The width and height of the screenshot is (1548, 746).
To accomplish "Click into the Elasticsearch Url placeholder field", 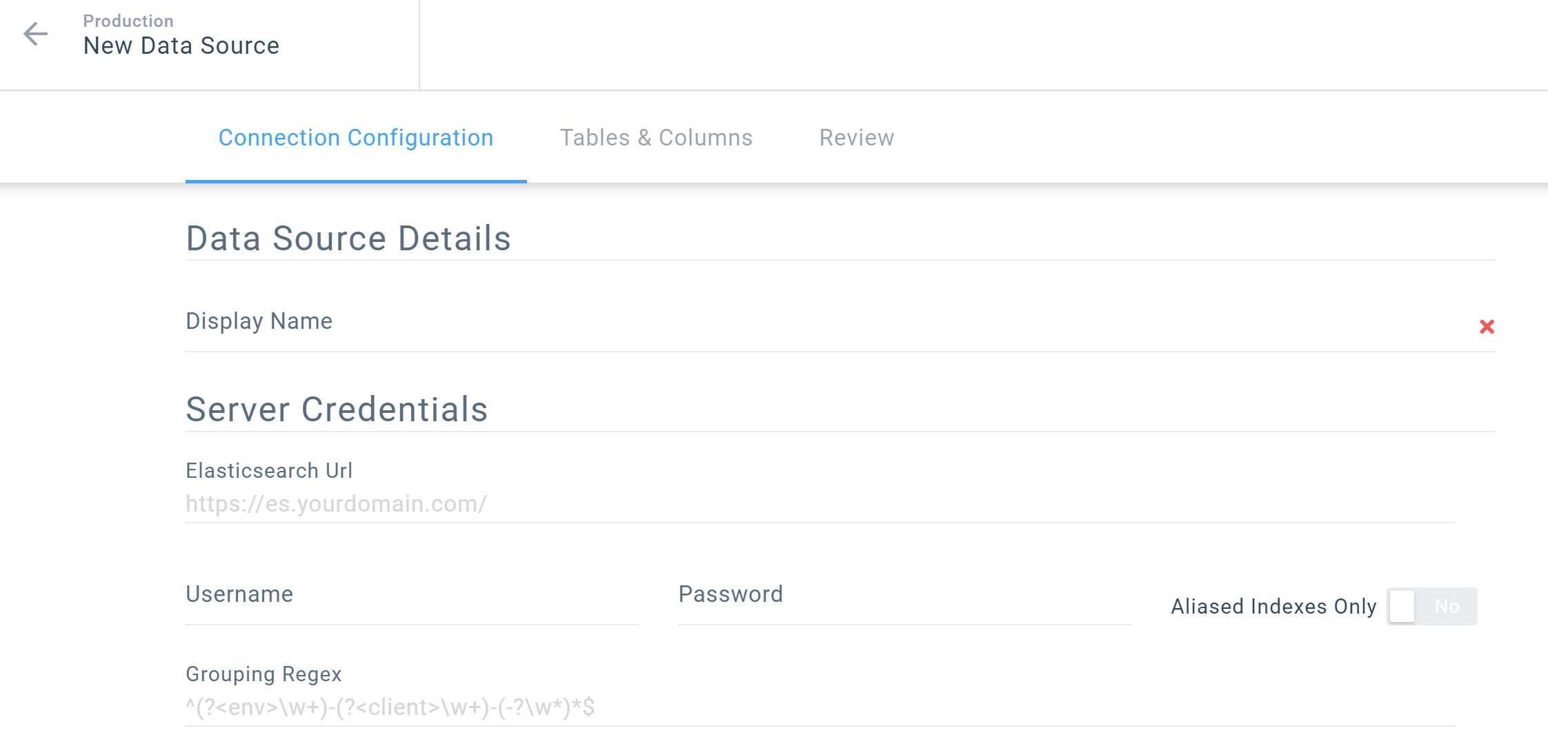I will [x=820, y=504].
